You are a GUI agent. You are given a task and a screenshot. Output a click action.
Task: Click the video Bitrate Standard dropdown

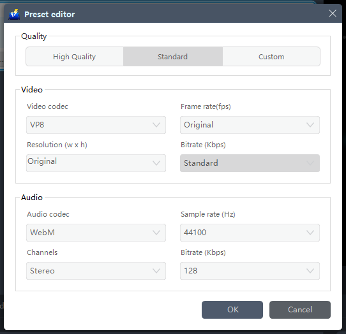pos(250,163)
